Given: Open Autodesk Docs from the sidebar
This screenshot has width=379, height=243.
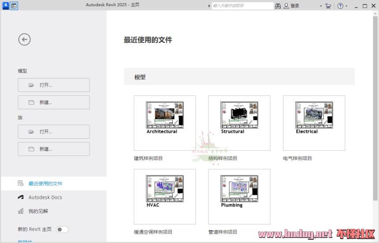Looking at the screenshot, I should [45, 197].
